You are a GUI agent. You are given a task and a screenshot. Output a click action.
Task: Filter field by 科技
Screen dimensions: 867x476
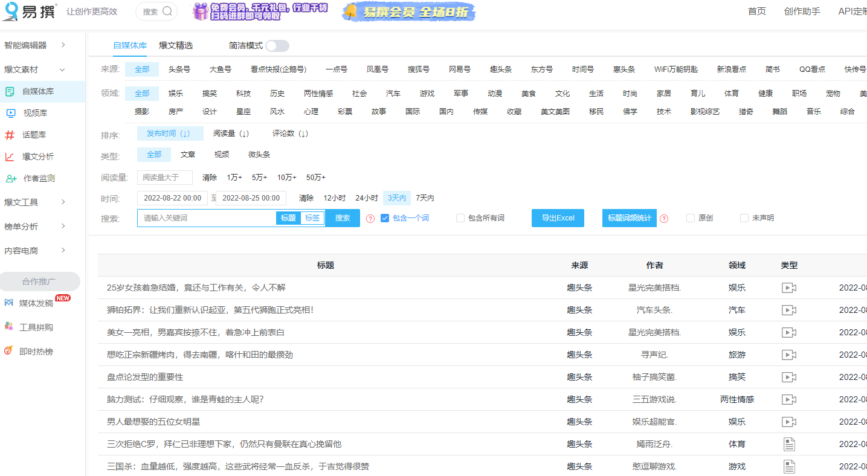point(243,94)
